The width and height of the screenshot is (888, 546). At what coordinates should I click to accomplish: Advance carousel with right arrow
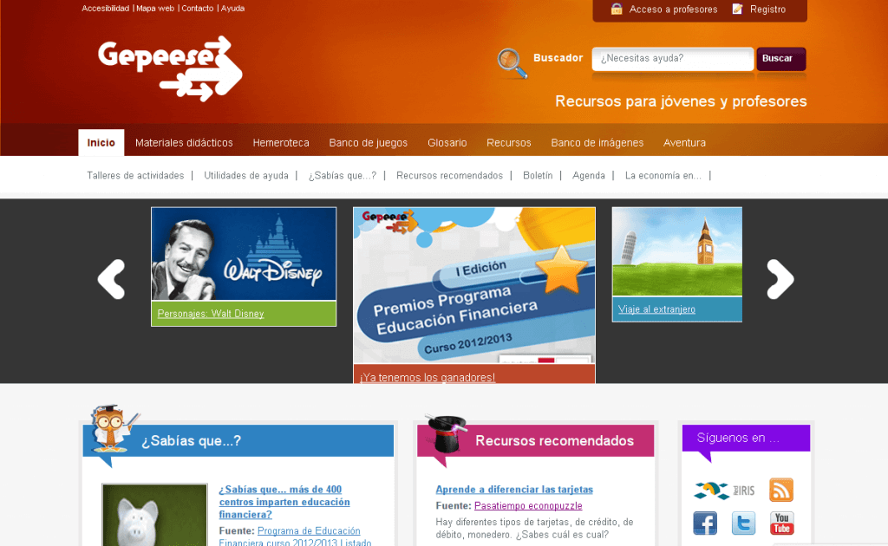780,279
